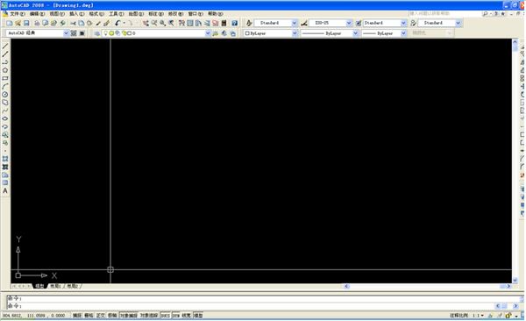Toggle DUCS in the status bar
The width and height of the screenshot is (526, 321).
coord(165,315)
